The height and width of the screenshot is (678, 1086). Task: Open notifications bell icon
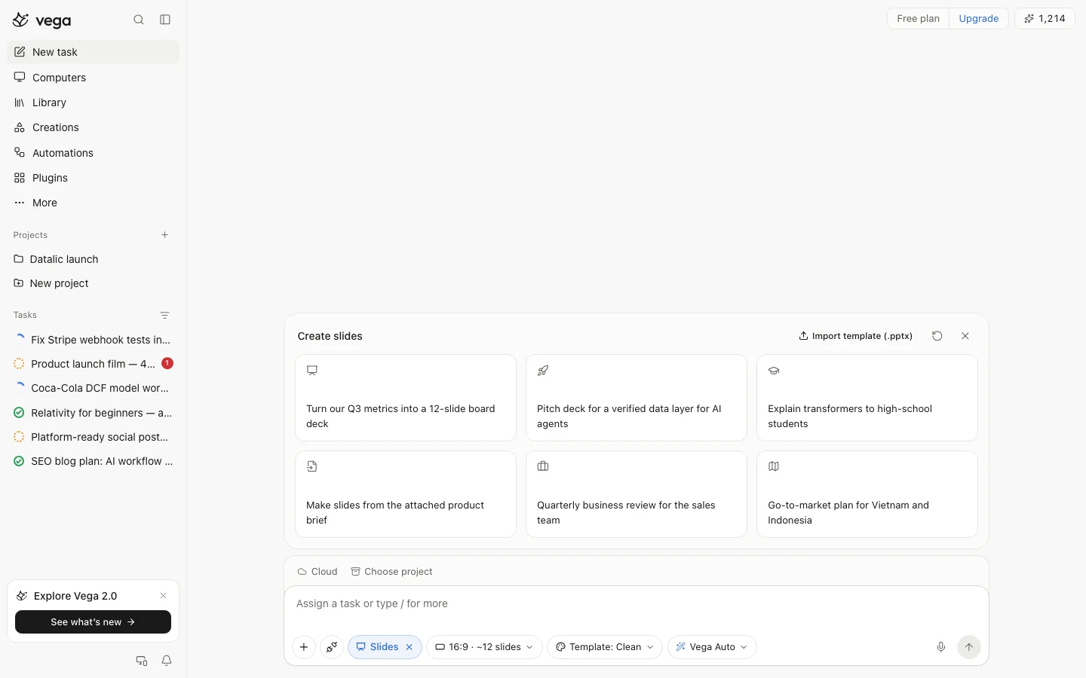[167, 661]
